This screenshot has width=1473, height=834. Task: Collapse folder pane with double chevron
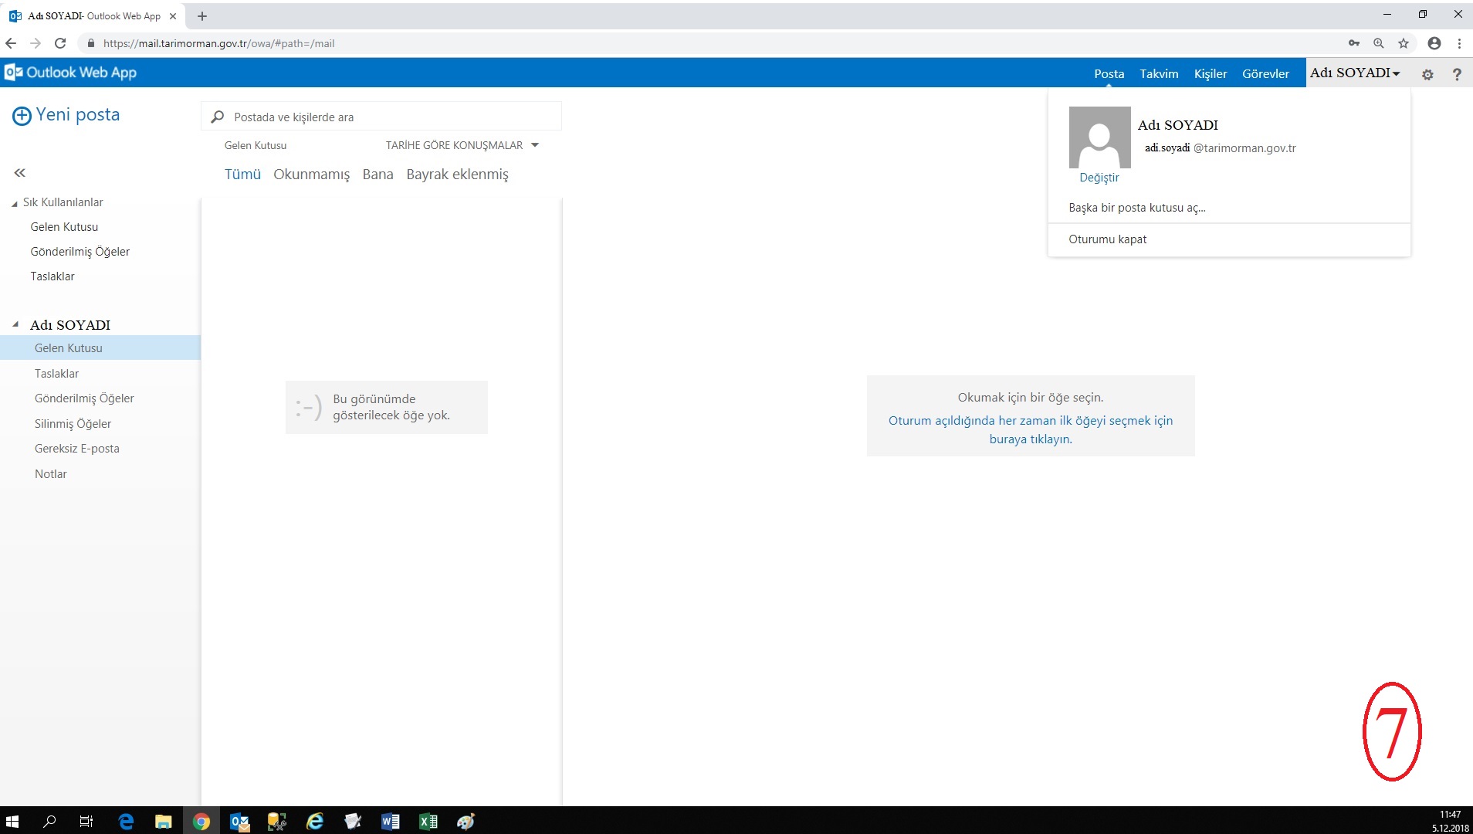[x=20, y=173]
